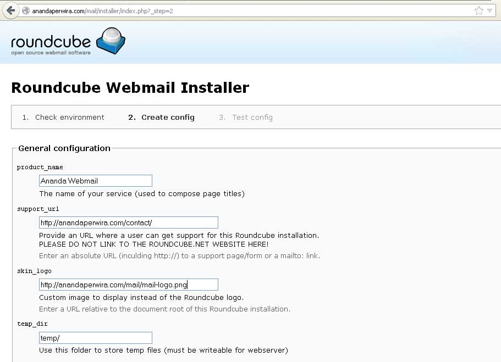Open the URL history dropdown arrow
501x362 pixels.
tap(489, 11)
